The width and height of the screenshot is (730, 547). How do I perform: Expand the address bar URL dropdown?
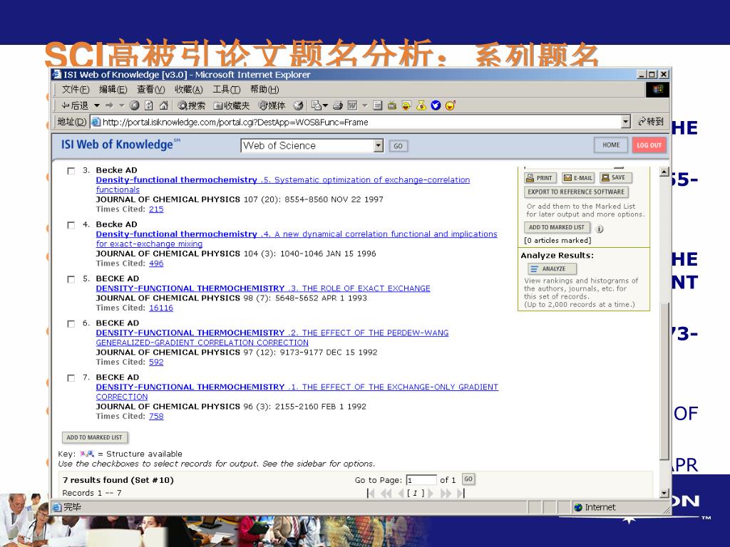pos(626,122)
